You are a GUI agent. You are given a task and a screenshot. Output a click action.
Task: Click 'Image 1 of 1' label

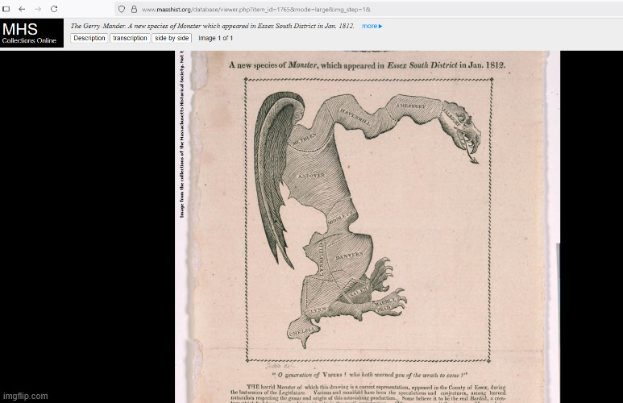click(215, 38)
